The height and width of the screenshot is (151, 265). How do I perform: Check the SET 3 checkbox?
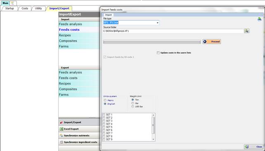coord(104,121)
